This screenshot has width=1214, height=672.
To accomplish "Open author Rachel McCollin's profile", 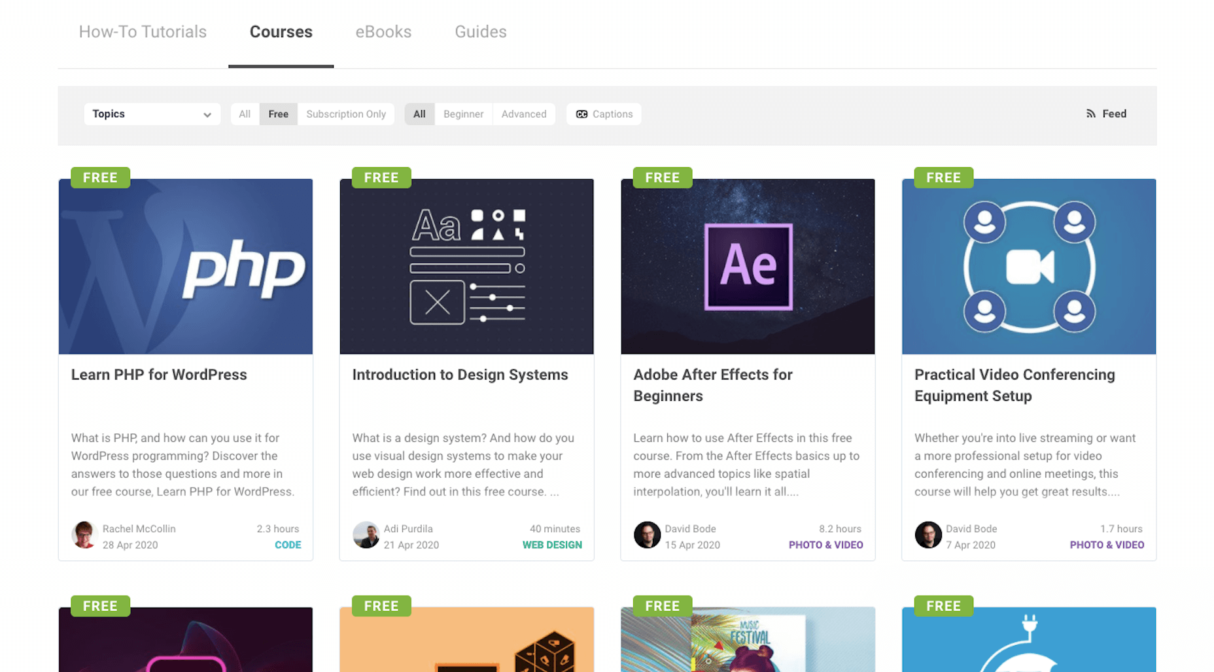I will 139,529.
